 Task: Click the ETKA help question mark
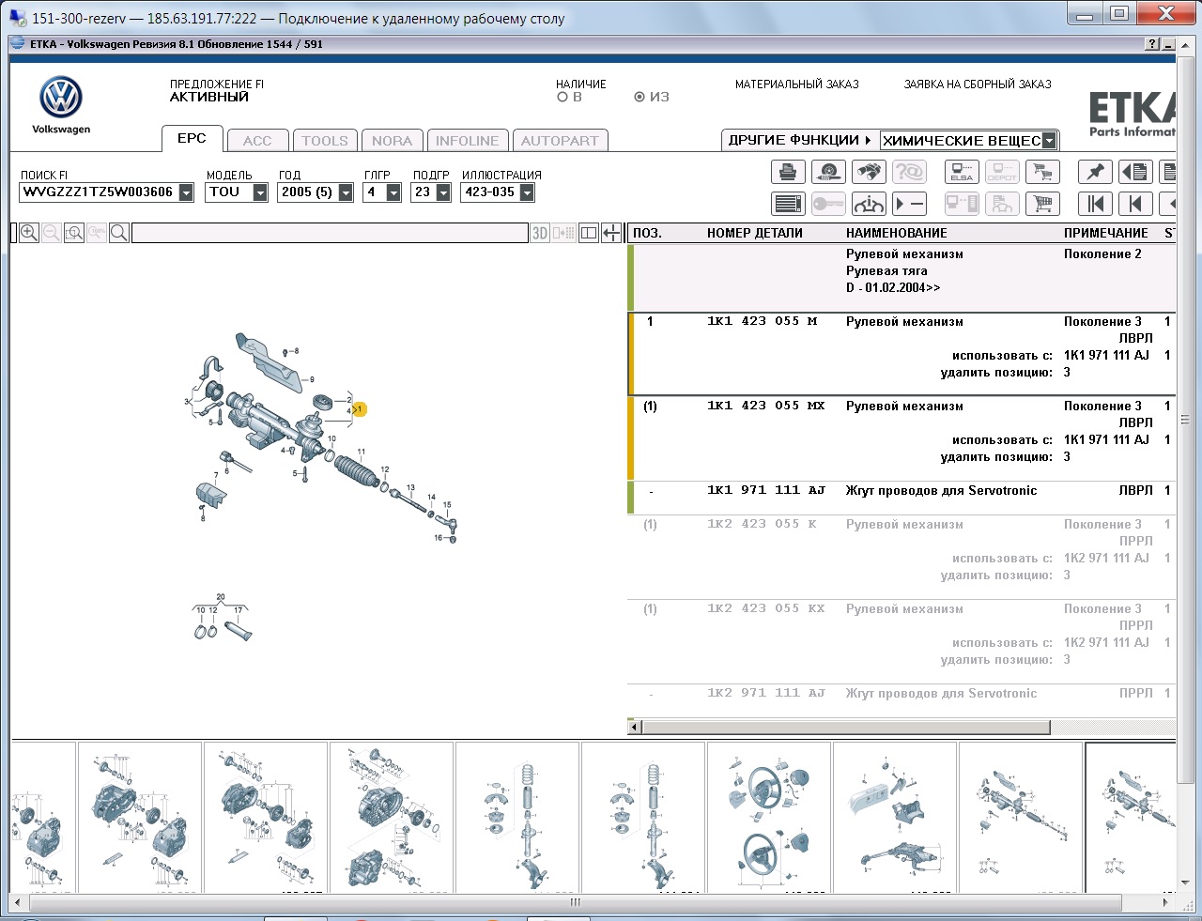(x=1153, y=44)
